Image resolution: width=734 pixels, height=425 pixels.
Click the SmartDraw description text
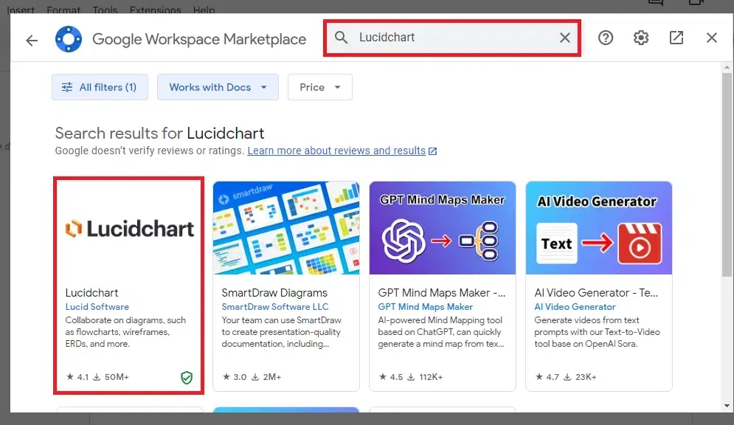(x=281, y=332)
